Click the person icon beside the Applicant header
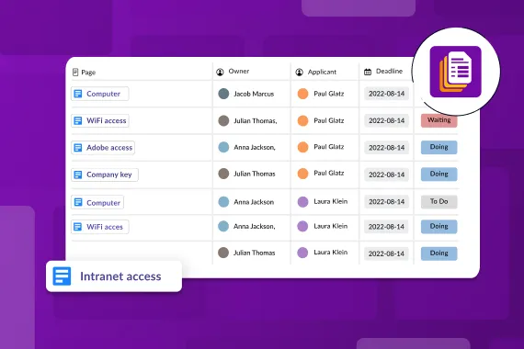The width and height of the screenshot is (524, 349). tap(300, 72)
